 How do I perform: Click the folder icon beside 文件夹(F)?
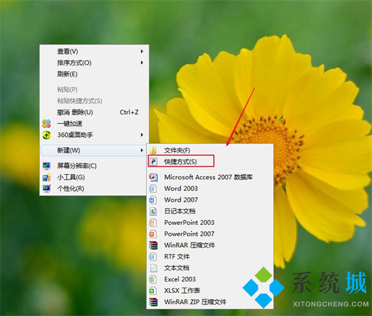click(x=154, y=150)
